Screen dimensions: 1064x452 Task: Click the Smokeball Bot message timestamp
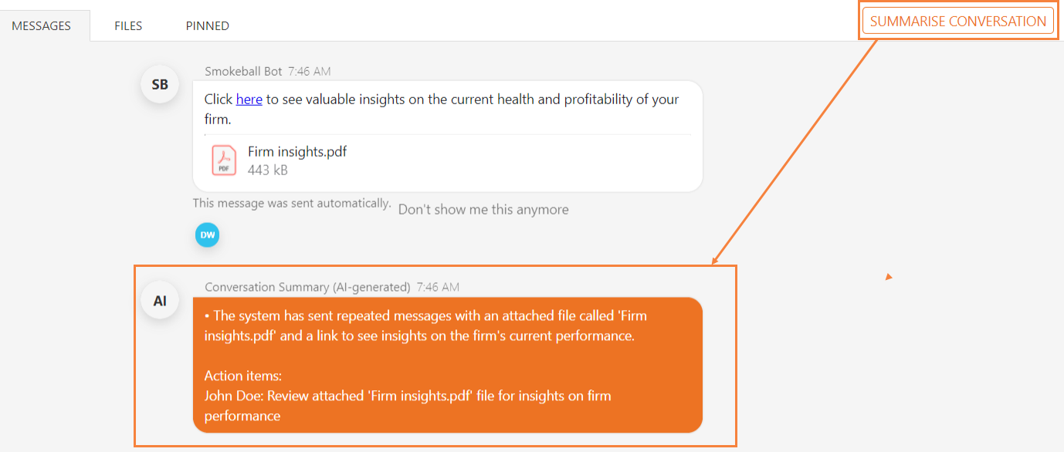310,71
